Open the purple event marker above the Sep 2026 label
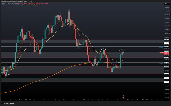 point(123,96)
